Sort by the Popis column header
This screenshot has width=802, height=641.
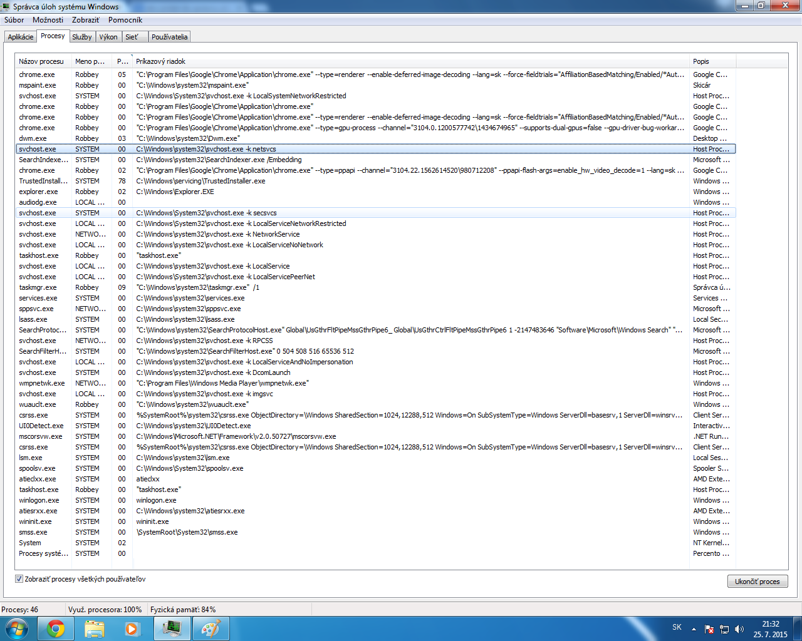coord(712,61)
